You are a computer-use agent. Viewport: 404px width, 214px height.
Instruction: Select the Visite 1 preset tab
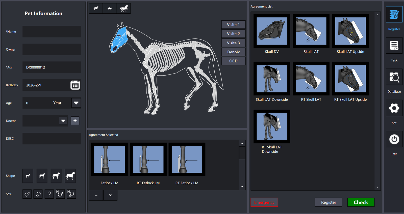[x=233, y=25]
